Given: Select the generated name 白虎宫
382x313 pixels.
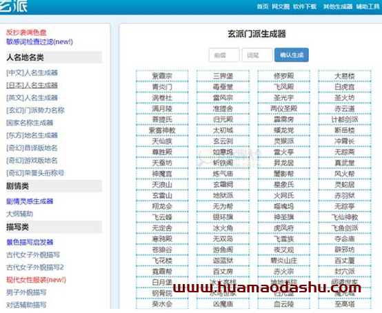Looking at the screenshot, I should point(345,87).
